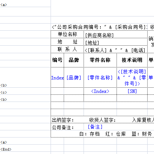The image size is (154, 154).
Task: Select the 单位名称 label cell
Action: tap(67, 34)
